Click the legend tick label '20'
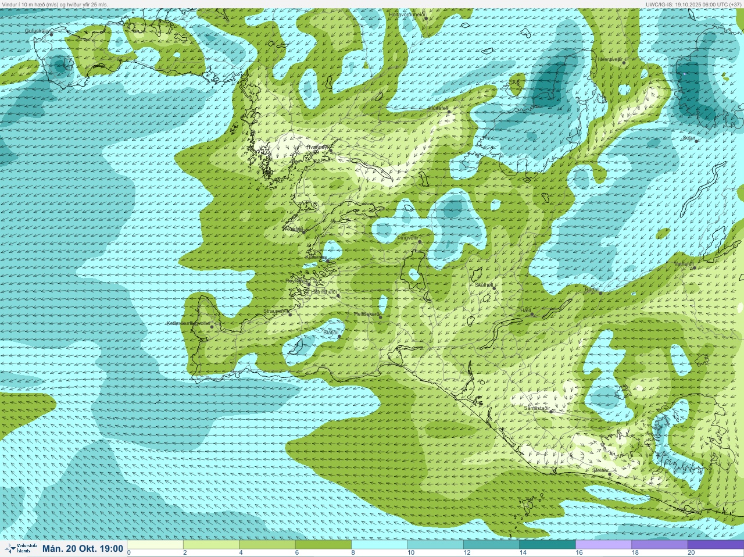 (x=691, y=553)
